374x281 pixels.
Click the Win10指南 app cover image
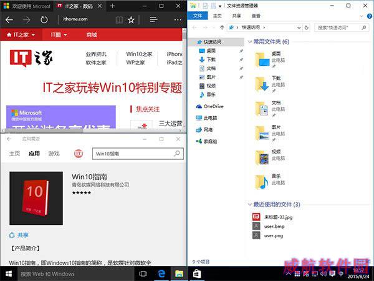(36, 198)
